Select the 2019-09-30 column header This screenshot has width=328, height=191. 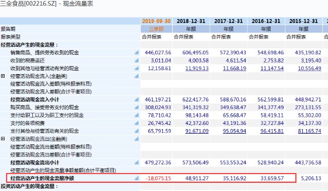click(x=156, y=21)
